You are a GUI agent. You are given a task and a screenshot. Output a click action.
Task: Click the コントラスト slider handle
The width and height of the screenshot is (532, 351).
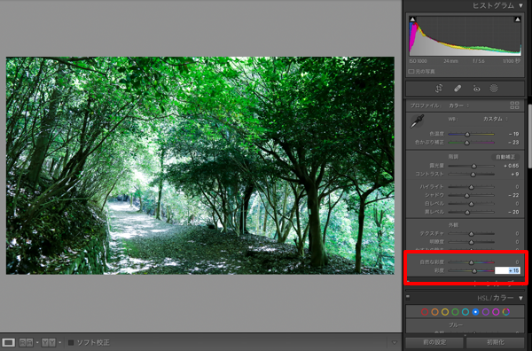pyautogui.click(x=473, y=175)
